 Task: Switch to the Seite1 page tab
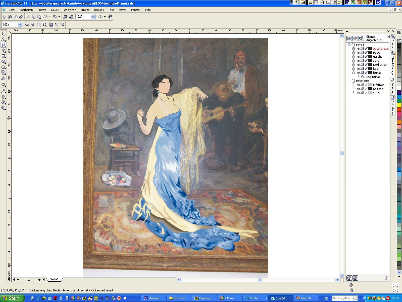[54, 279]
